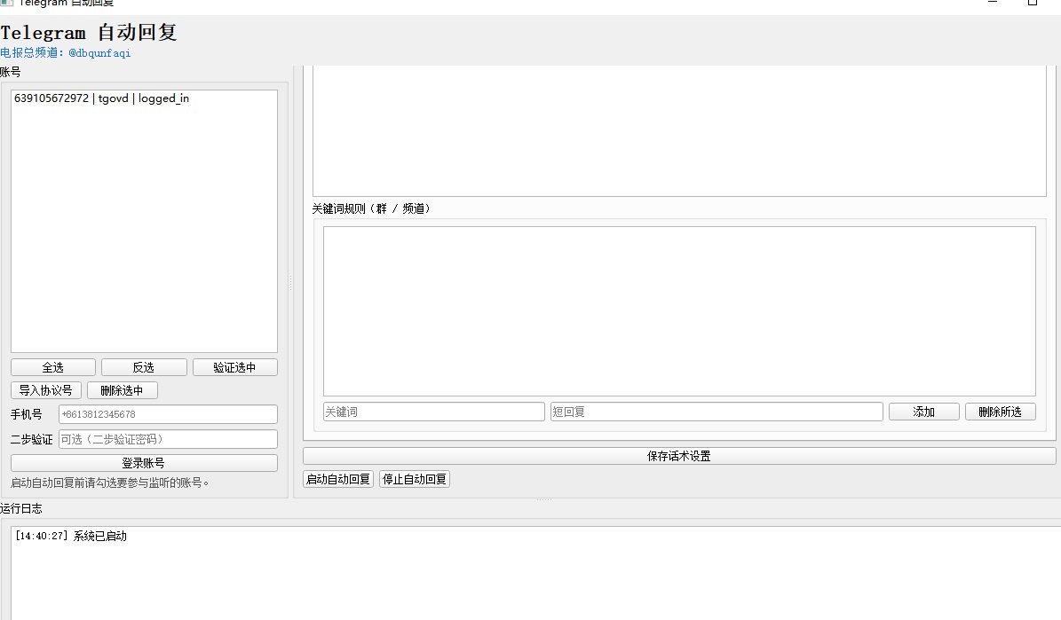This screenshot has width=1061, height=620.
Task: Click the 全选 (select all) button
Action: tap(53, 367)
